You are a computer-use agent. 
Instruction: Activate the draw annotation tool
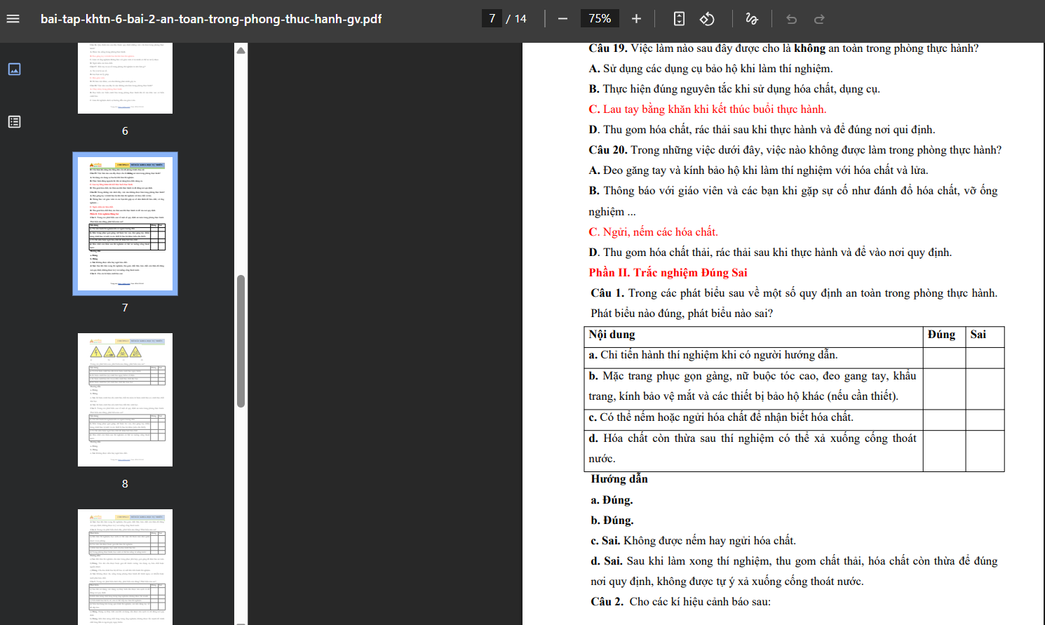752,19
